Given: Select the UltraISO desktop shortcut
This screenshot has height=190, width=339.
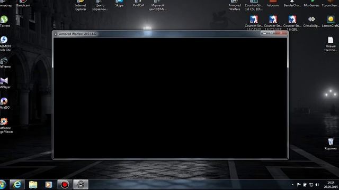Looking at the screenshot, I should tap(4, 103).
